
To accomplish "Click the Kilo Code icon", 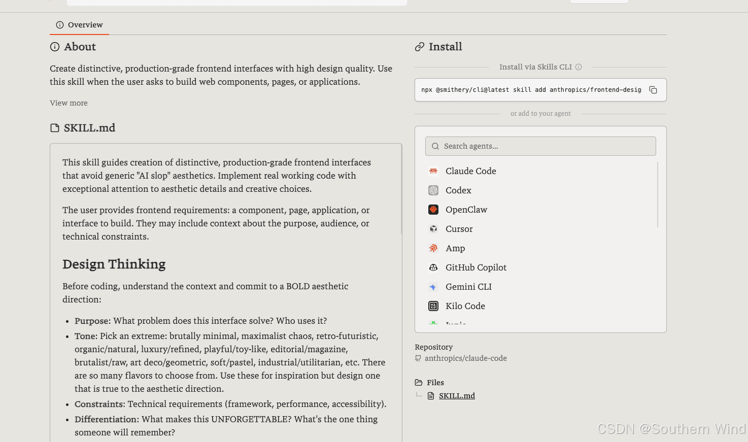I will pos(433,306).
